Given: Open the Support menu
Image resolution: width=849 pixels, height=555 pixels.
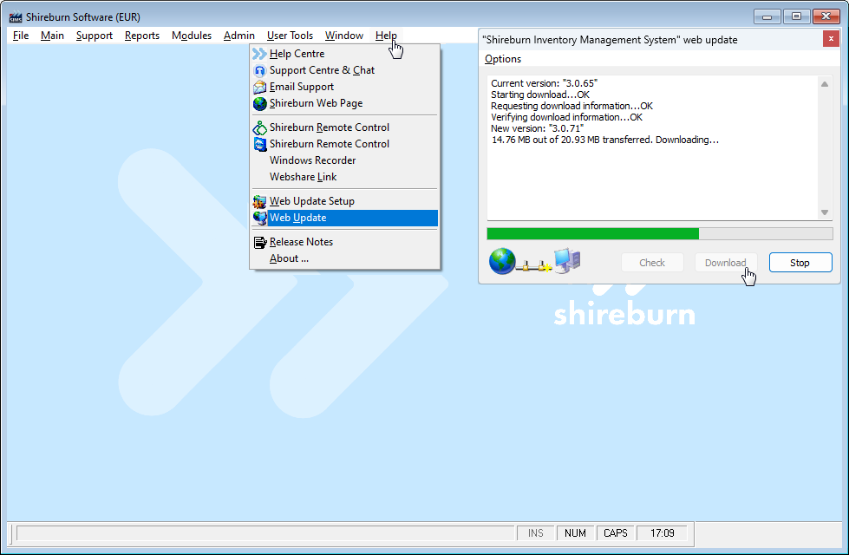Looking at the screenshot, I should (95, 36).
